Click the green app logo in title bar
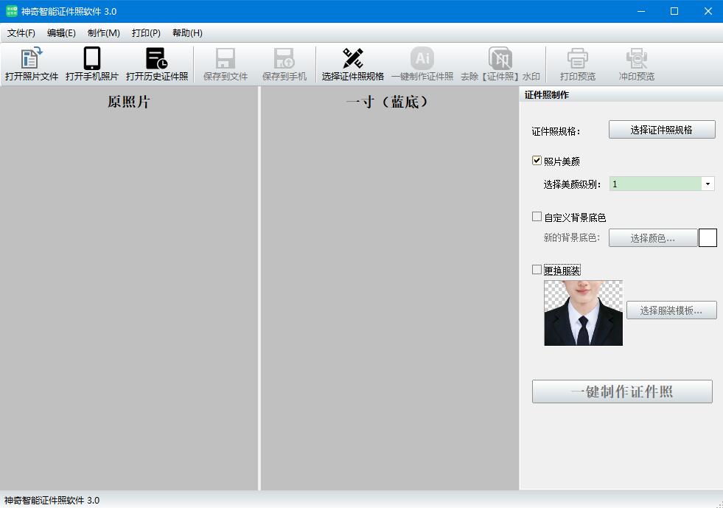723x508 pixels. (x=11, y=11)
